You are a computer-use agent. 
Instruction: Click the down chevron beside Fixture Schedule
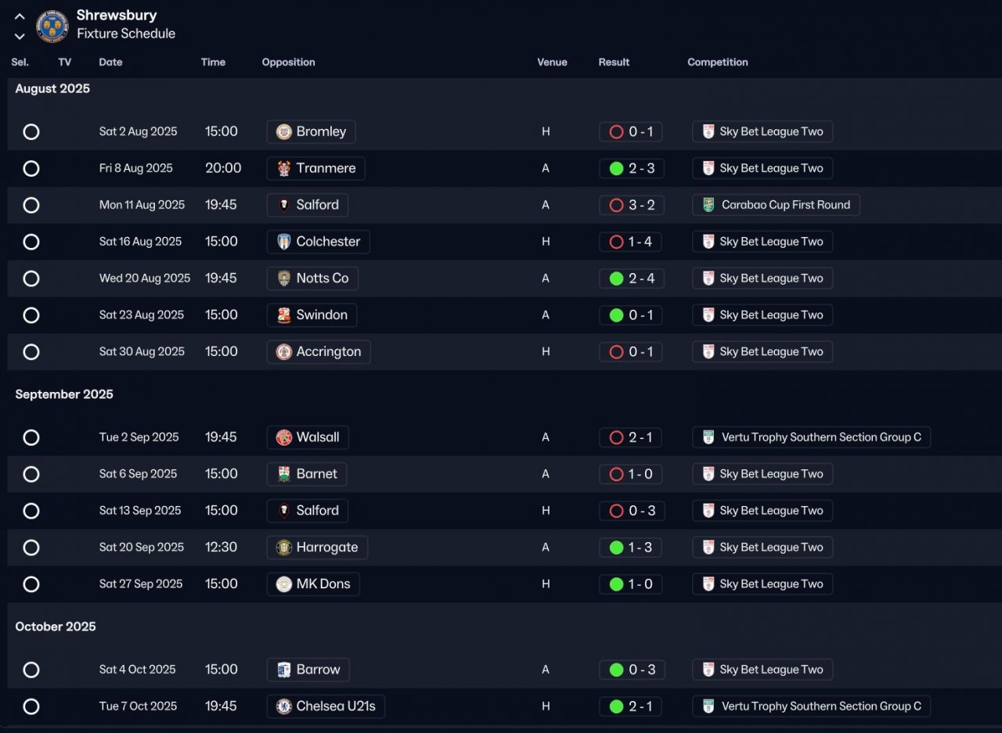pos(20,36)
